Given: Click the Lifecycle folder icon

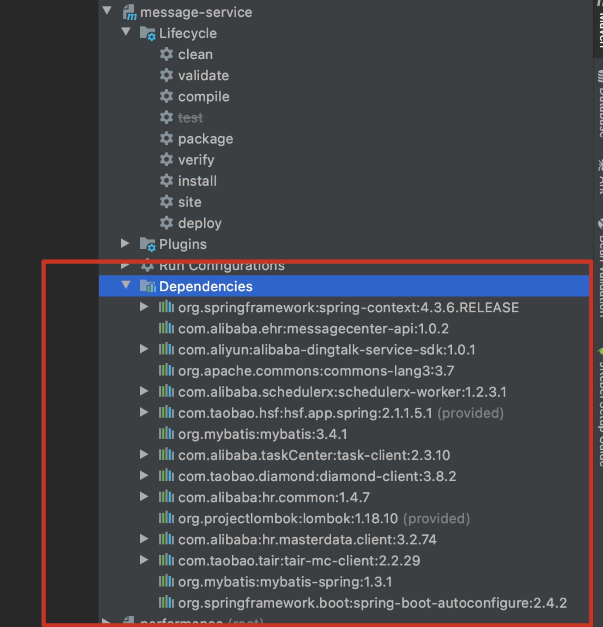Looking at the screenshot, I should click(148, 33).
